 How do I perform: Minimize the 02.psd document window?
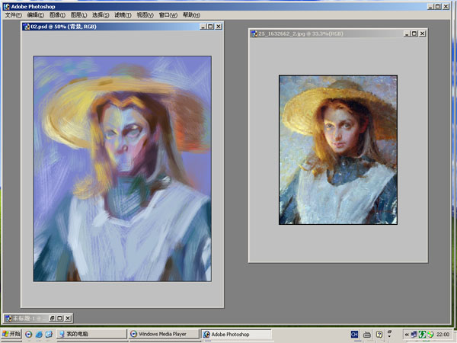tap(203, 27)
